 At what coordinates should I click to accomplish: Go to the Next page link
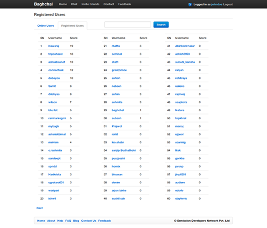(x=40, y=208)
